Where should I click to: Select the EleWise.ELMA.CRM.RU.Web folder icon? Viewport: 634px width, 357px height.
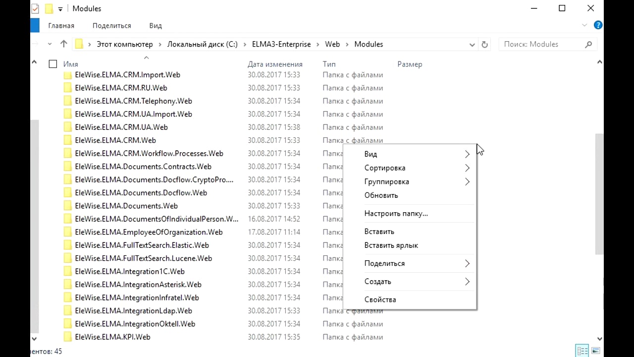67,88
